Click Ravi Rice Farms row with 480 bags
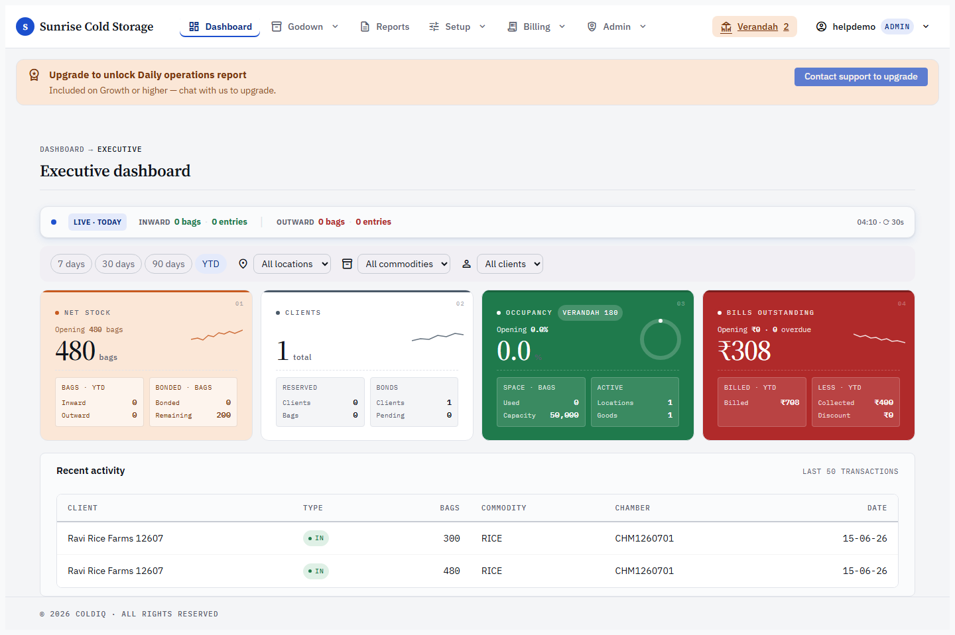The width and height of the screenshot is (955, 635). pos(477,571)
